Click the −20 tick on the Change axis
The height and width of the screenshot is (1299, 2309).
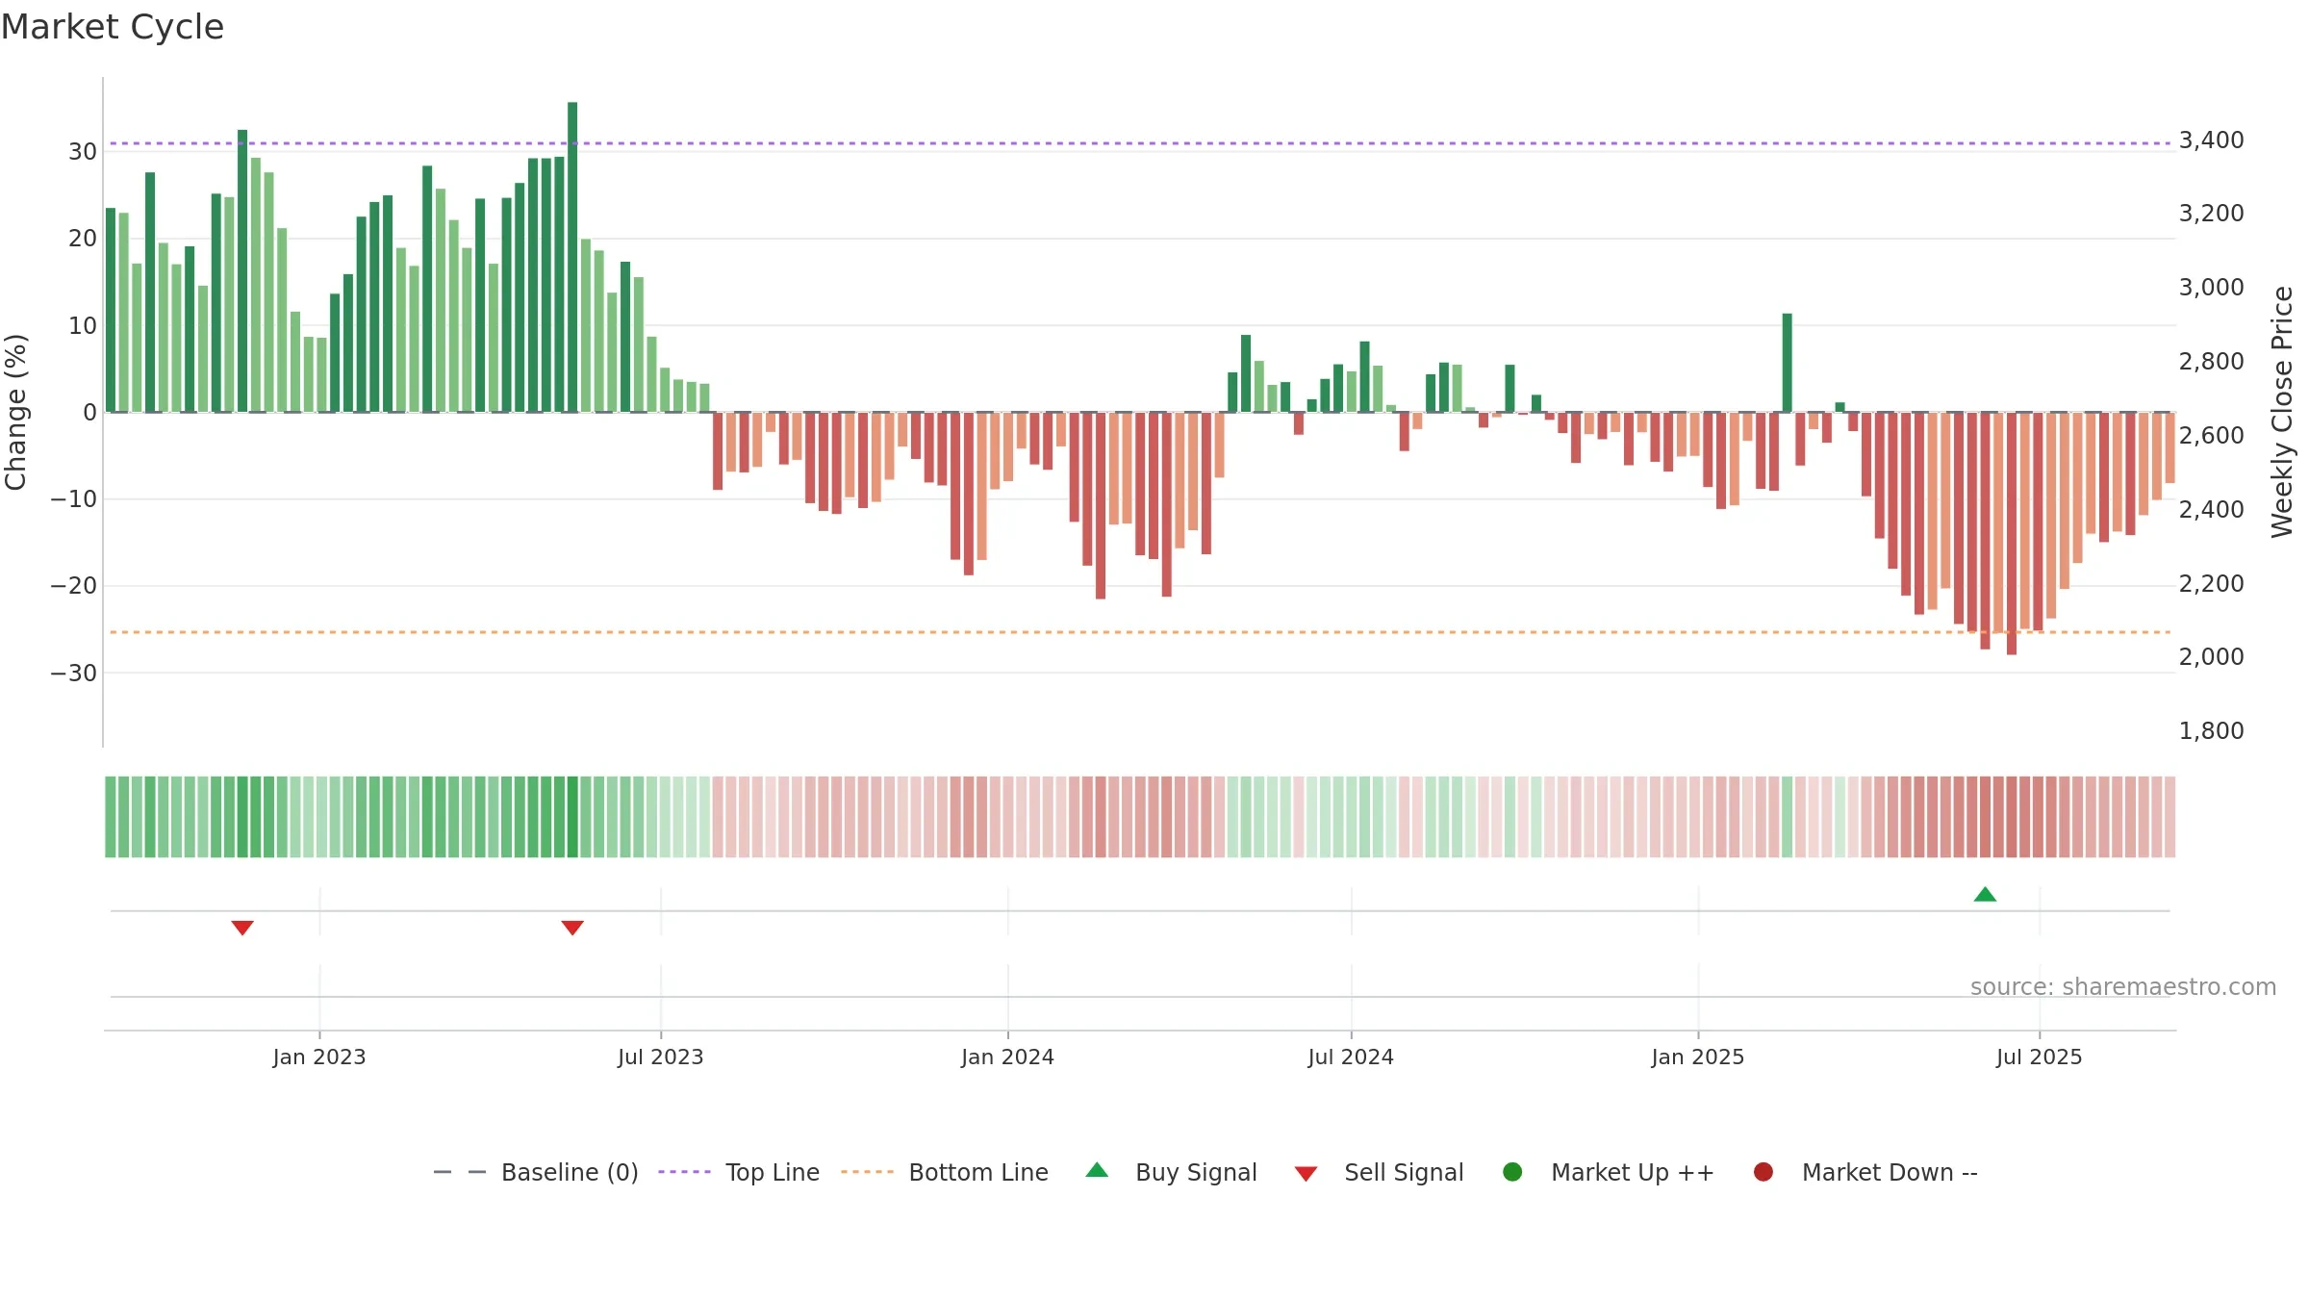click(74, 585)
